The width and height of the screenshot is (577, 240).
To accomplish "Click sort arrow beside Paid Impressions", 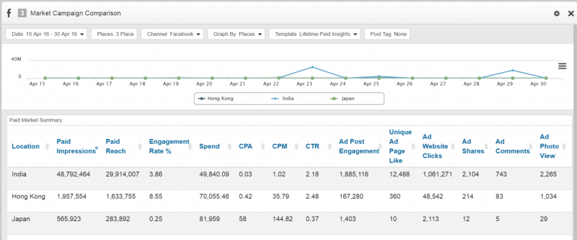I will pyautogui.click(x=96, y=148).
